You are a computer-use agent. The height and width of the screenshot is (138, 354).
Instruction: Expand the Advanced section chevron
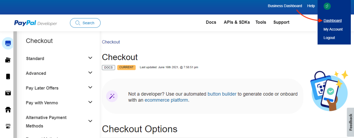[x=90, y=73]
